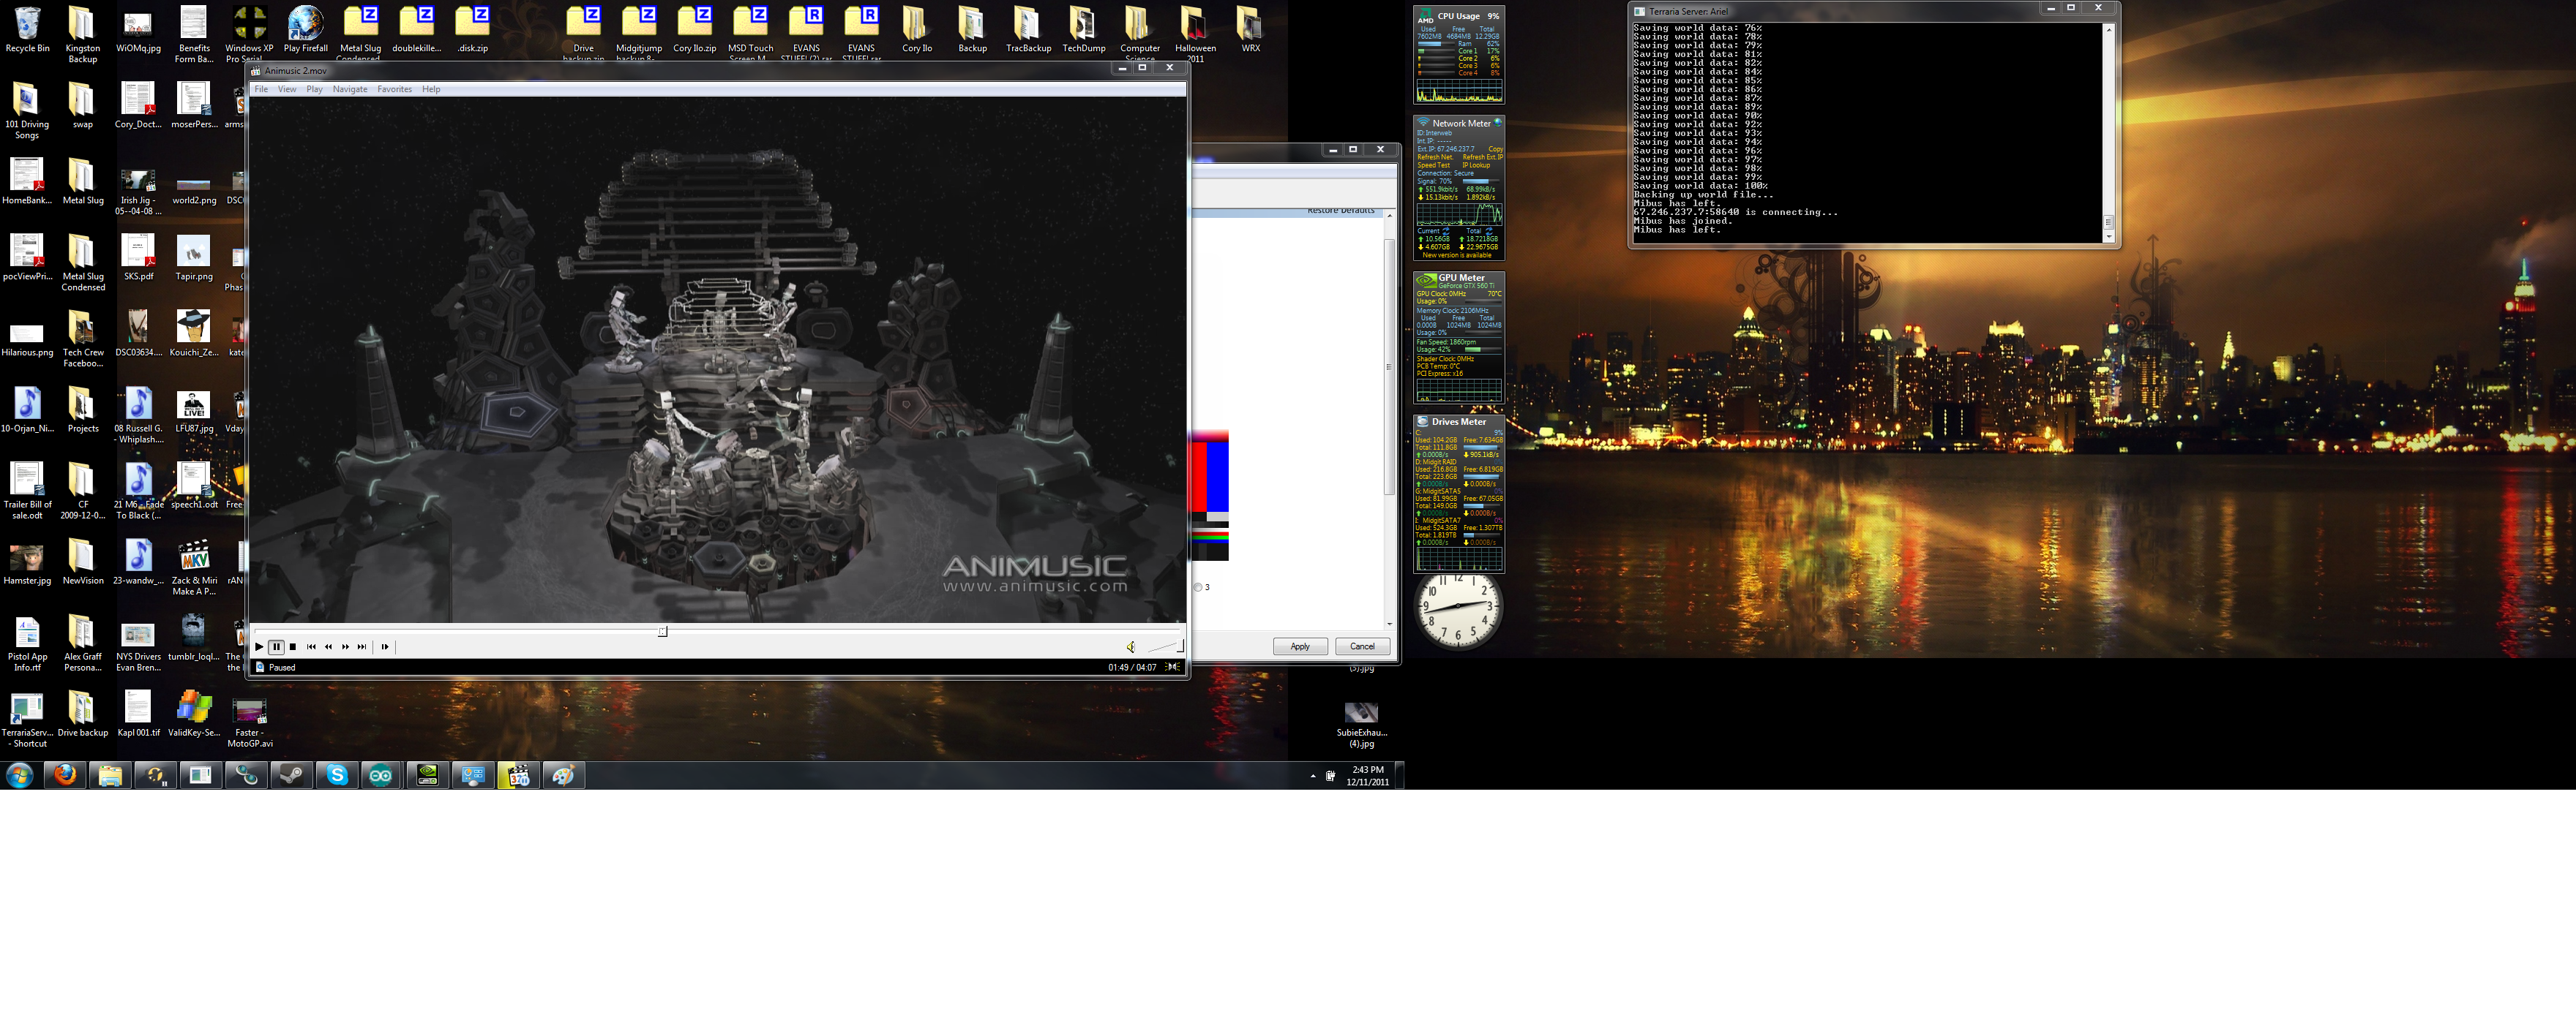Click the taskbar clock showing 2:43 PM
The image size is (2576, 1012).
[1367, 777]
